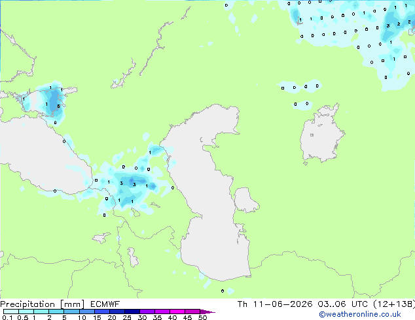Viewport: 415px width, 320px height.
Task: Click the "10" legend scale label
Action: 82,317
